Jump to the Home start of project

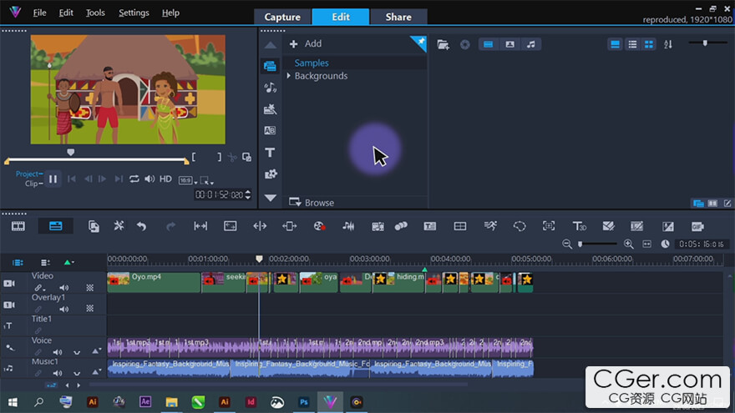point(72,179)
